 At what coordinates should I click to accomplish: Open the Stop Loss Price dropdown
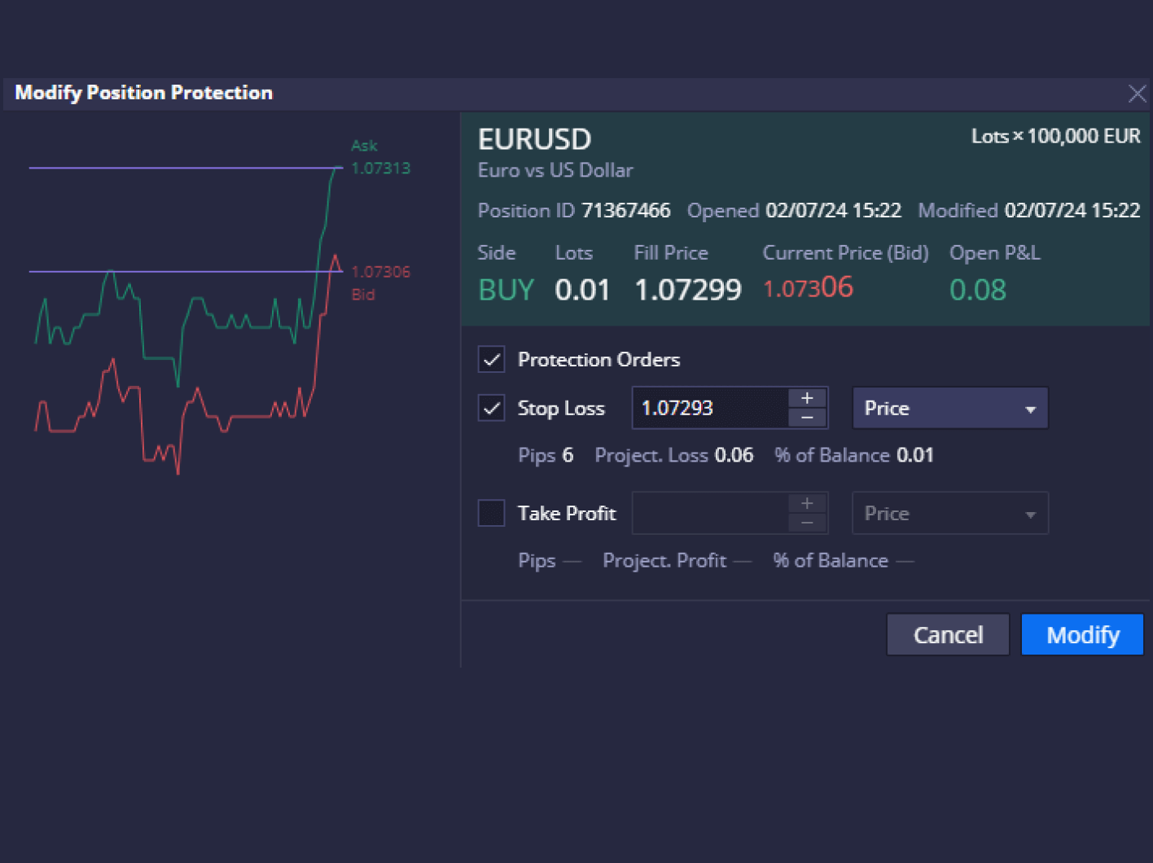coord(949,408)
